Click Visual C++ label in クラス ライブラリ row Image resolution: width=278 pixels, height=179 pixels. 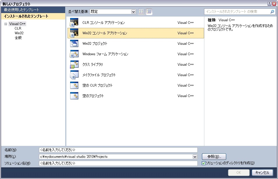(185, 64)
